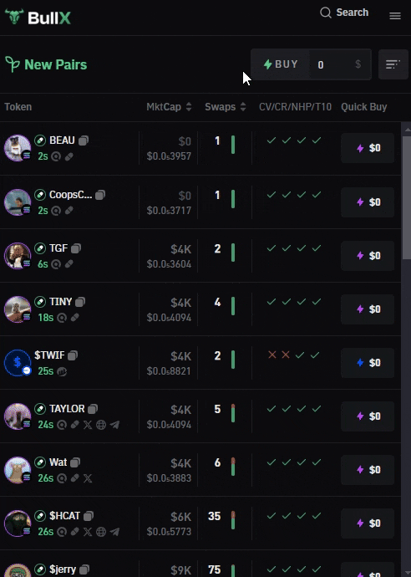The height and width of the screenshot is (577, 411).
Task: Copy the BEAU token address
Action: tap(84, 140)
